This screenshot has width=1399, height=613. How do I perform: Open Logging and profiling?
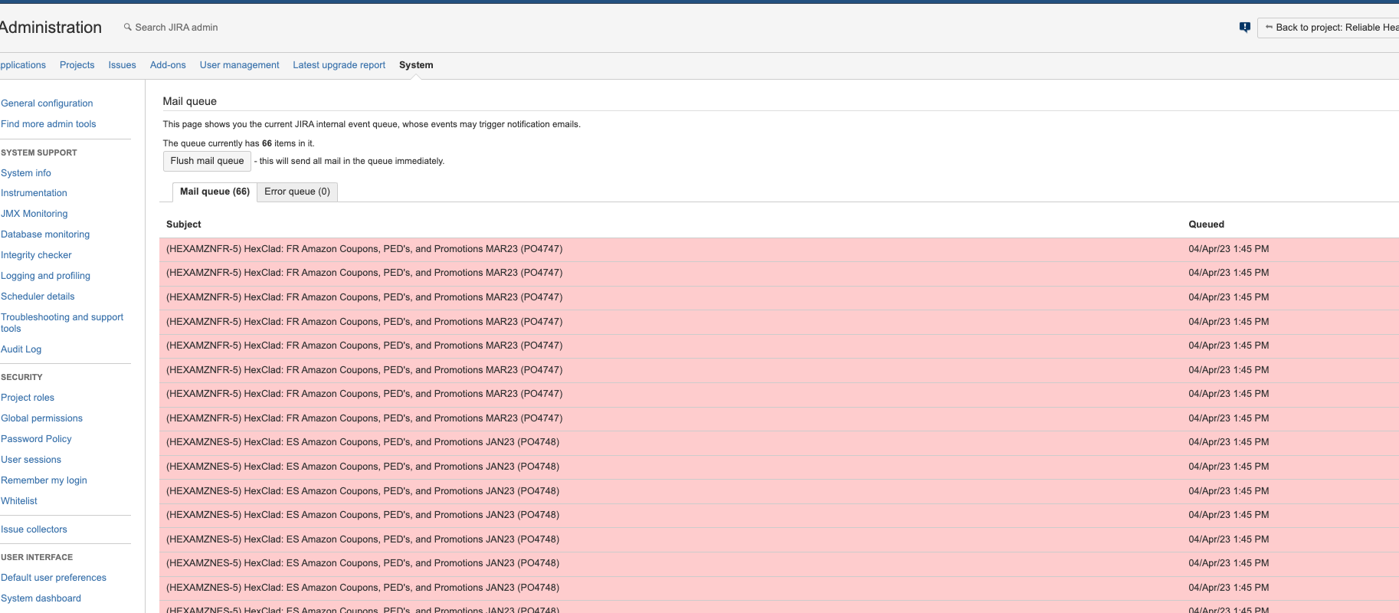45,276
